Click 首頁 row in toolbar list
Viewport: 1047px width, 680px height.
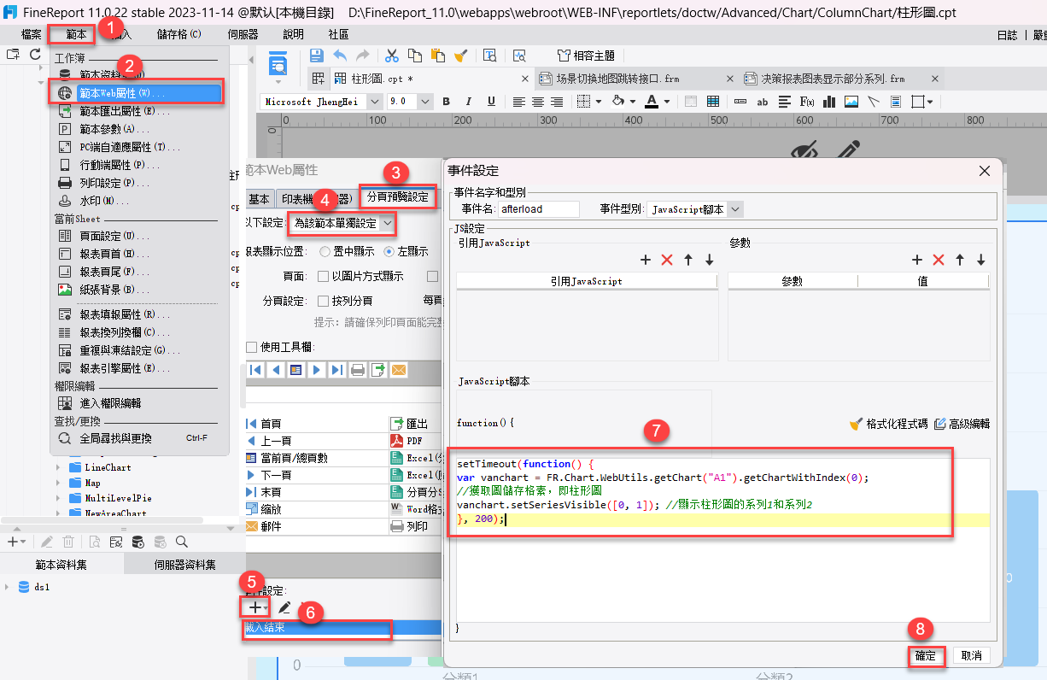click(x=316, y=423)
